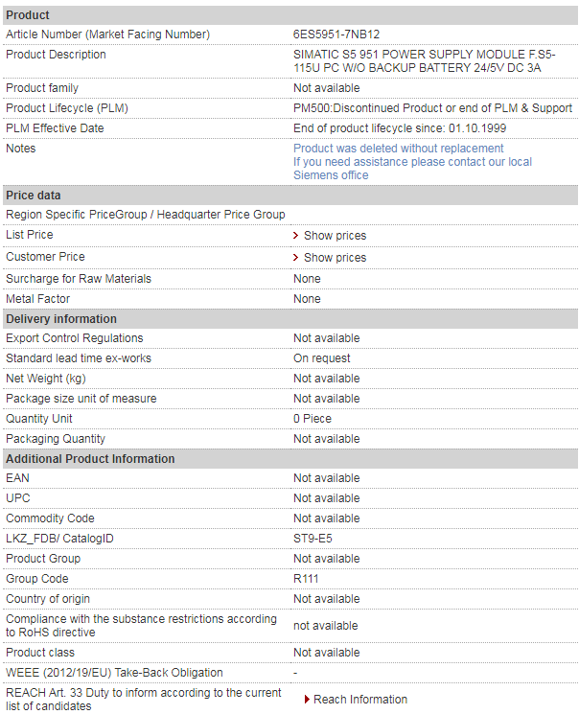Click the chevron icon beside Customer Price
This screenshot has width=579, height=714.
click(296, 258)
